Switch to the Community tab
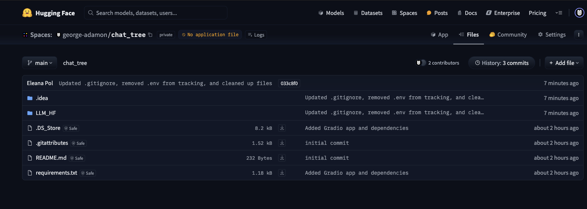Screen dimensions: 587x209 508,35
